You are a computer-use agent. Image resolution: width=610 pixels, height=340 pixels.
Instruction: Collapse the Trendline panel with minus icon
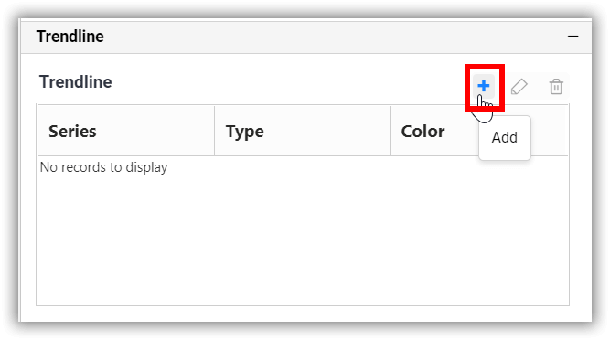coord(573,37)
